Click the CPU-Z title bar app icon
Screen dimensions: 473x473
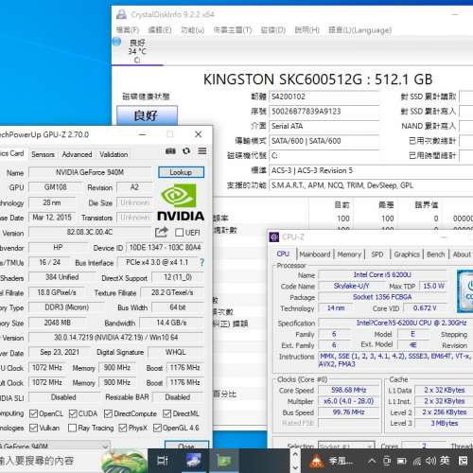coord(274,237)
